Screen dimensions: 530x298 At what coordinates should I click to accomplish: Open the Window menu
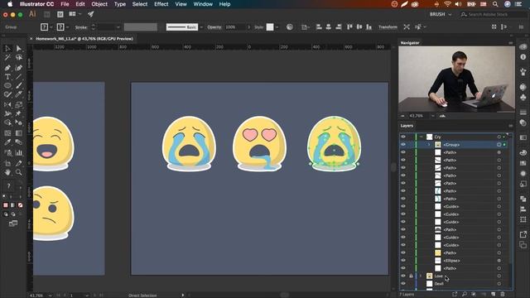point(203,4)
